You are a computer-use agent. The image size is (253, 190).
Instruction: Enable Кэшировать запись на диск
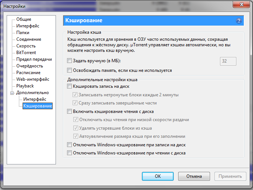click(x=69, y=86)
